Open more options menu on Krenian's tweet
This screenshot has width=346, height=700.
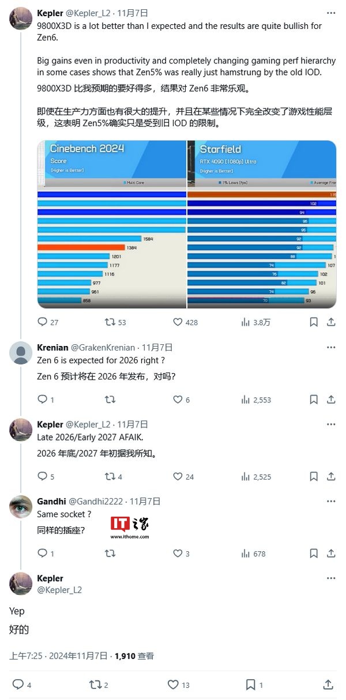(x=331, y=347)
